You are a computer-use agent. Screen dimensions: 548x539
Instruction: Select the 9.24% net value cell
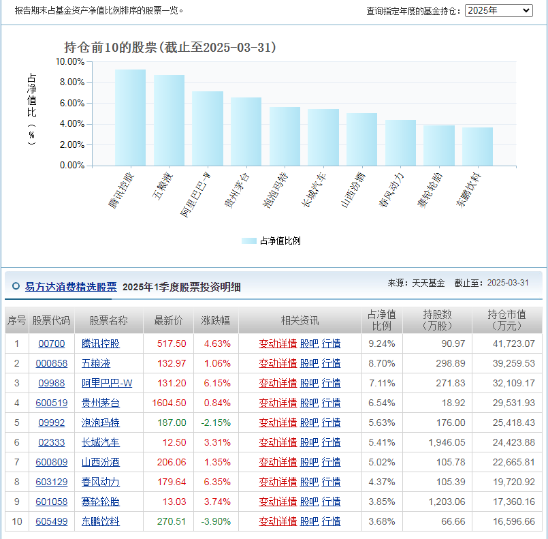click(x=382, y=343)
